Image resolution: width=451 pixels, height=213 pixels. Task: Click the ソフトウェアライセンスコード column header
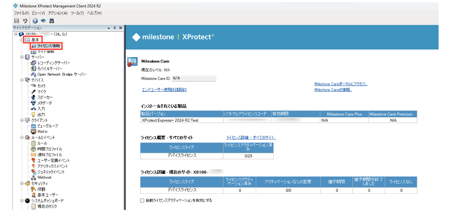(x=247, y=114)
